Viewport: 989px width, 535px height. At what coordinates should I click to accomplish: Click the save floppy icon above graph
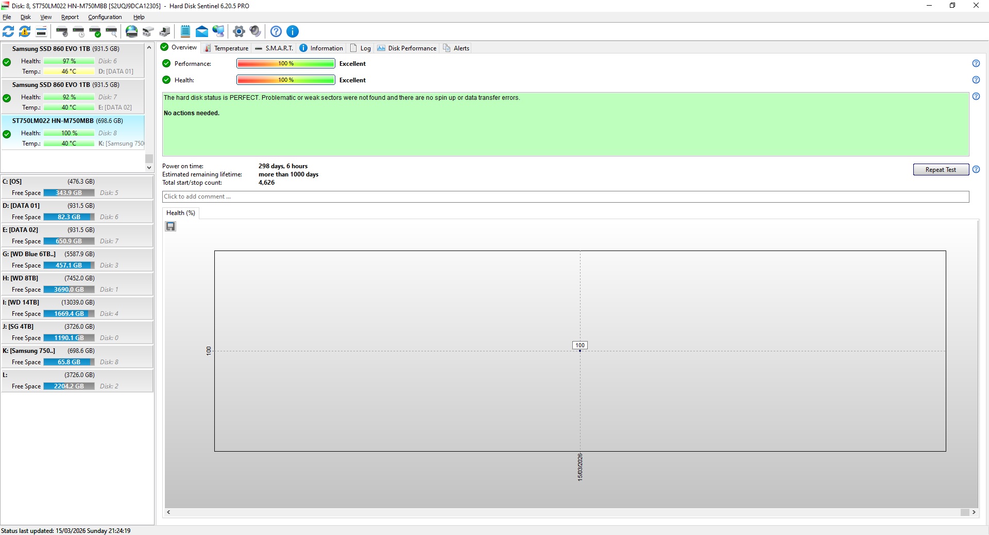coord(170,226)
